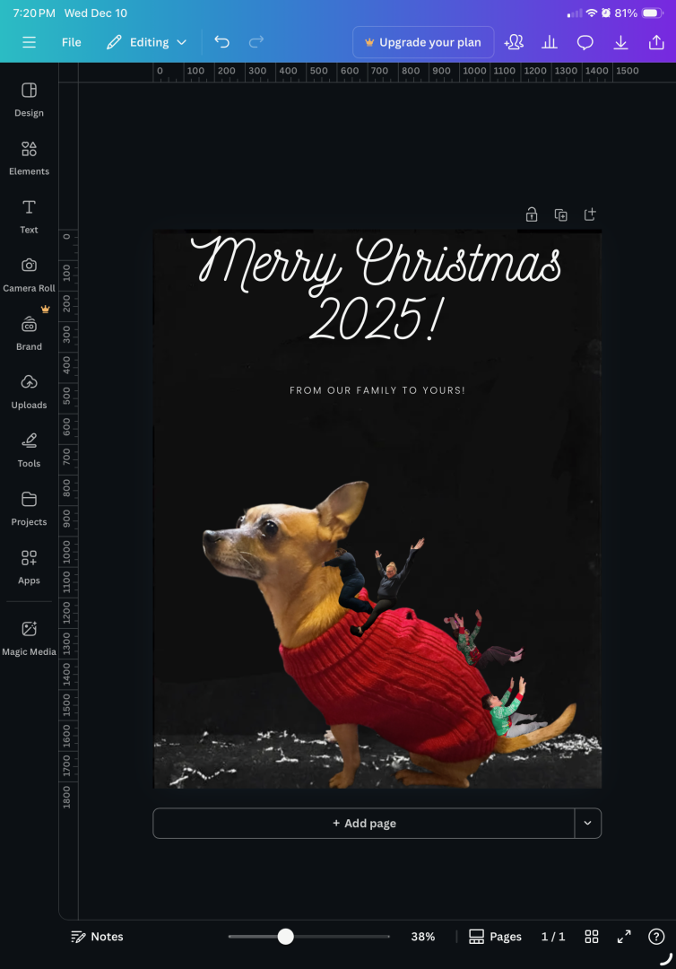The height and width of the screenshot is (969, 676).
Task: Expand the Add page options chevron
Action: pyautogui.click(x=587, y=823)
